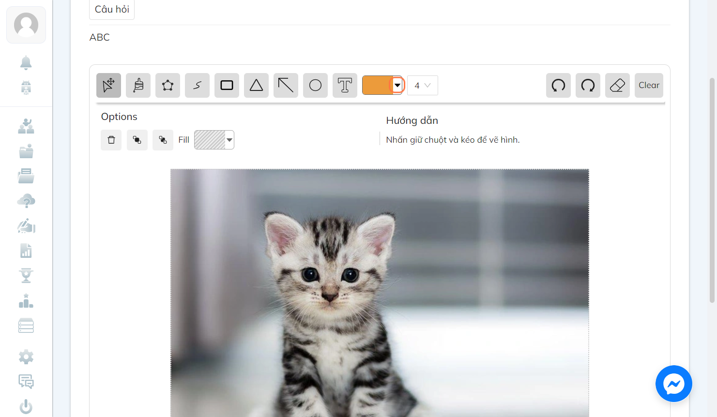
Task: Open the trophy sidebar icon
Action: point(26,276)
